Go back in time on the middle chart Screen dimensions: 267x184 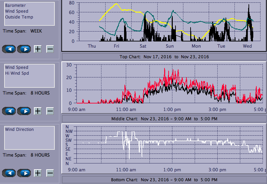[x=9, y=111]
